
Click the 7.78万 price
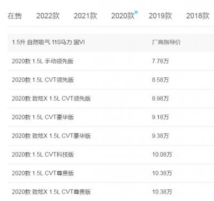click(x=160, y=61)
